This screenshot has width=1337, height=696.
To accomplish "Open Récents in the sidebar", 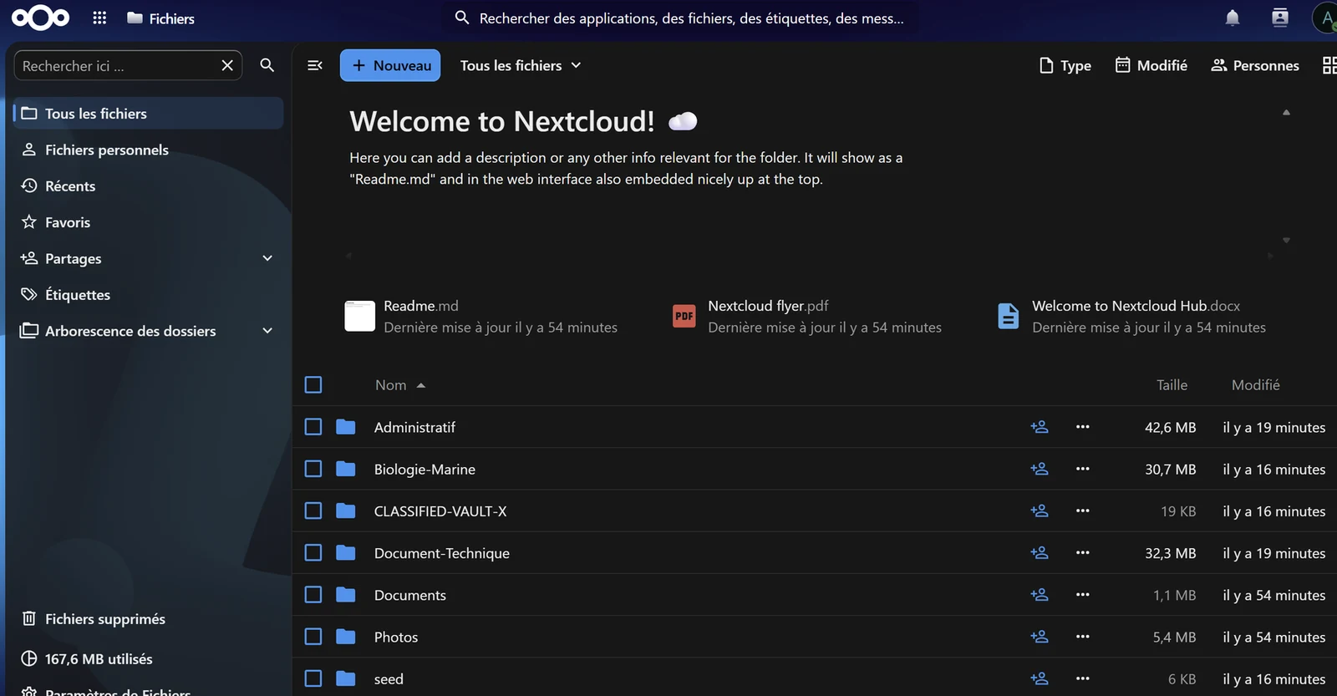I will (149, 185).
